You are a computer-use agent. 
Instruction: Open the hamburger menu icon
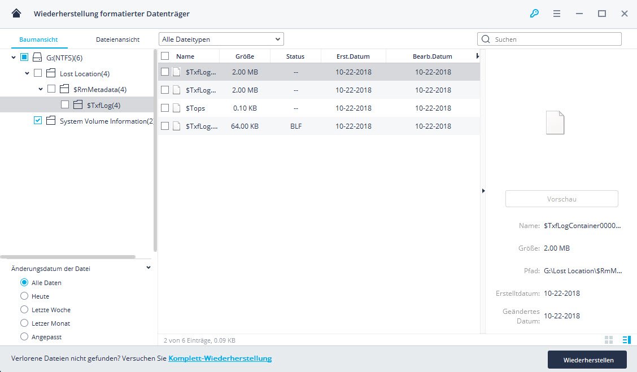click(557, 14)
